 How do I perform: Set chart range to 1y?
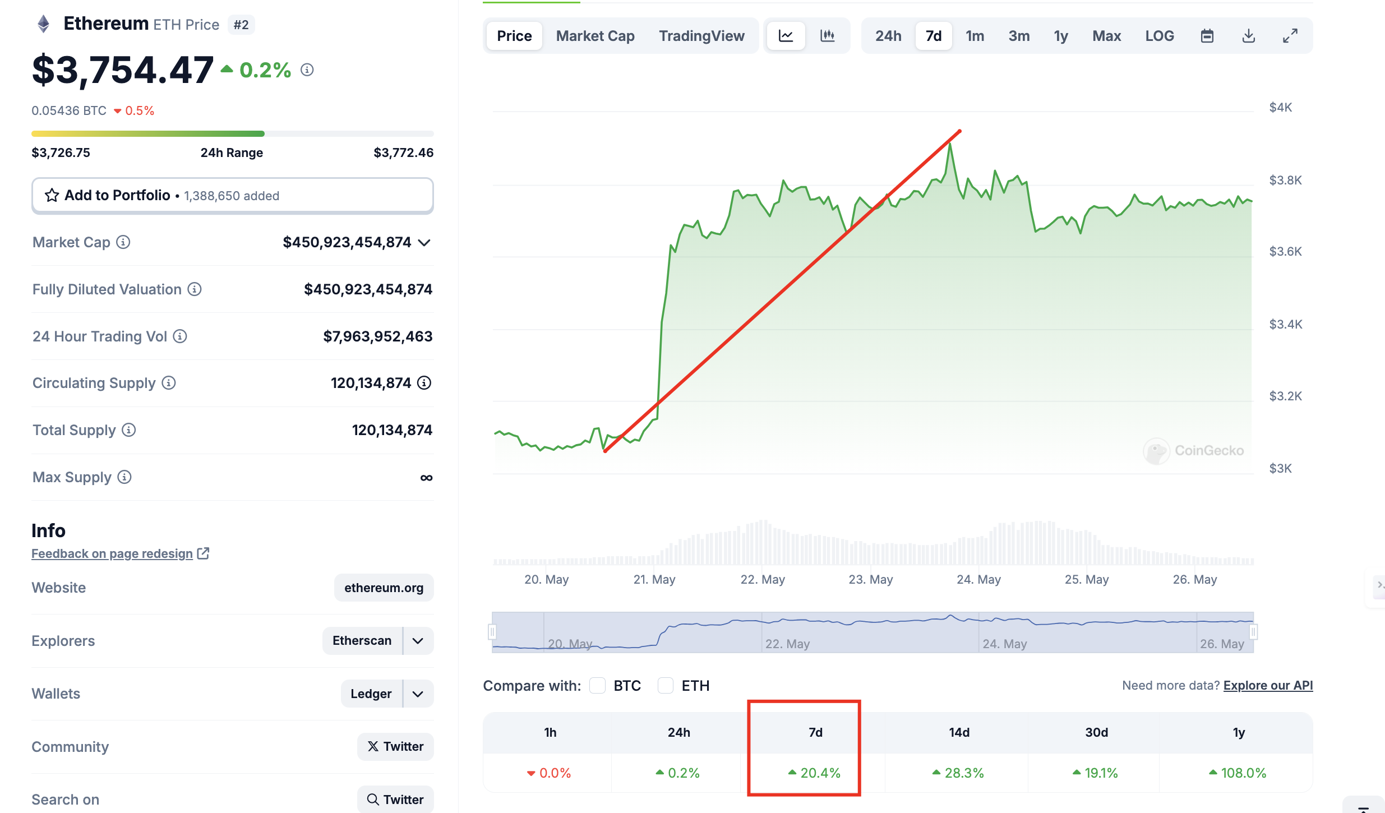tap(1061, 36)
